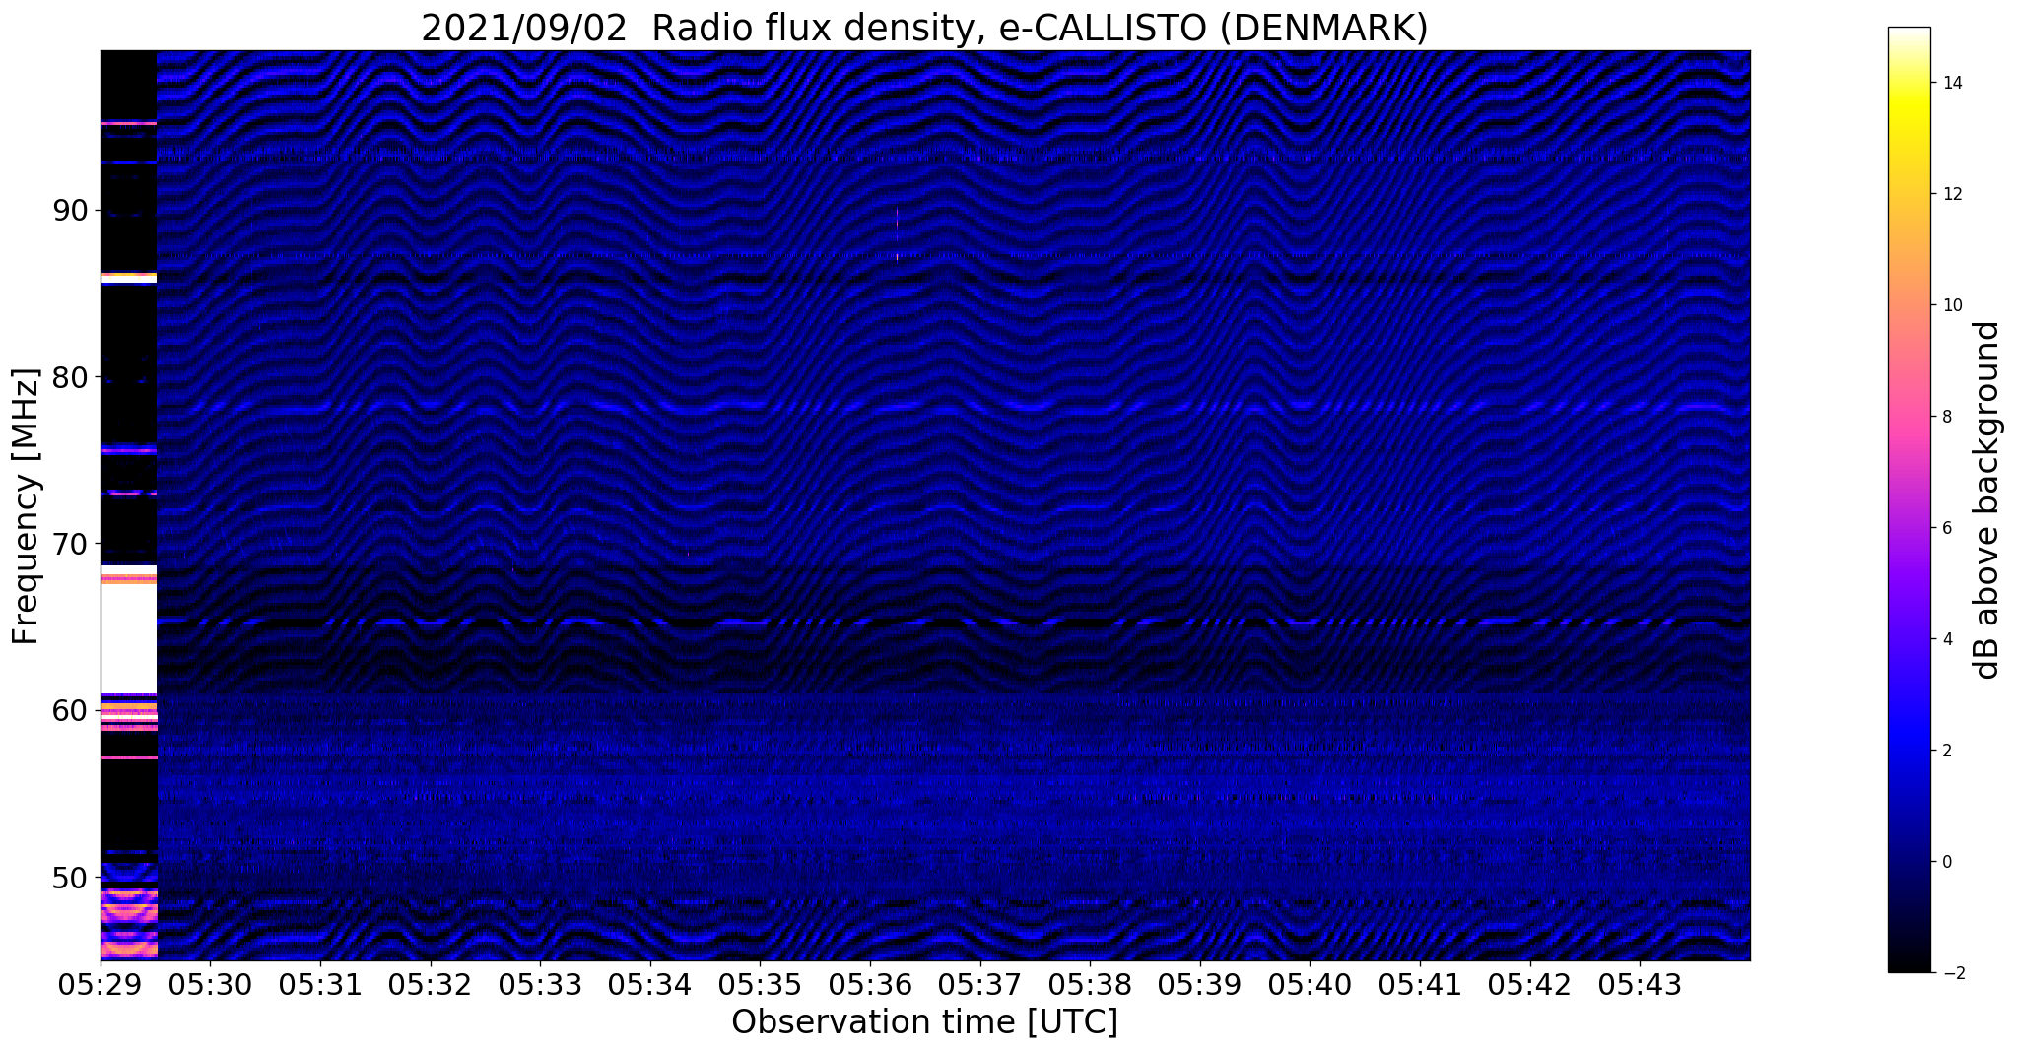Click the plot title mentioning e-CALLISTO (DENMARK)

[924, 29]
